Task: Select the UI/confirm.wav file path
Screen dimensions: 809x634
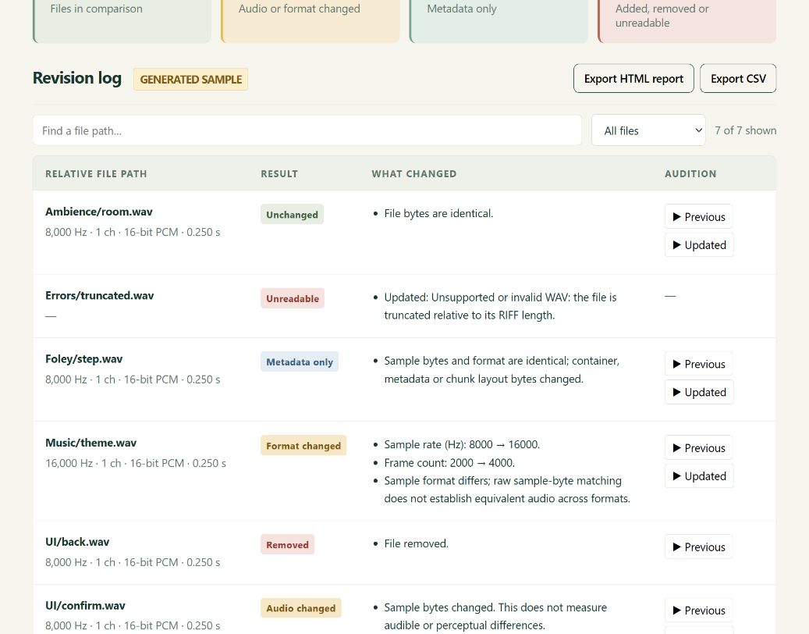Action: [85, 606]
